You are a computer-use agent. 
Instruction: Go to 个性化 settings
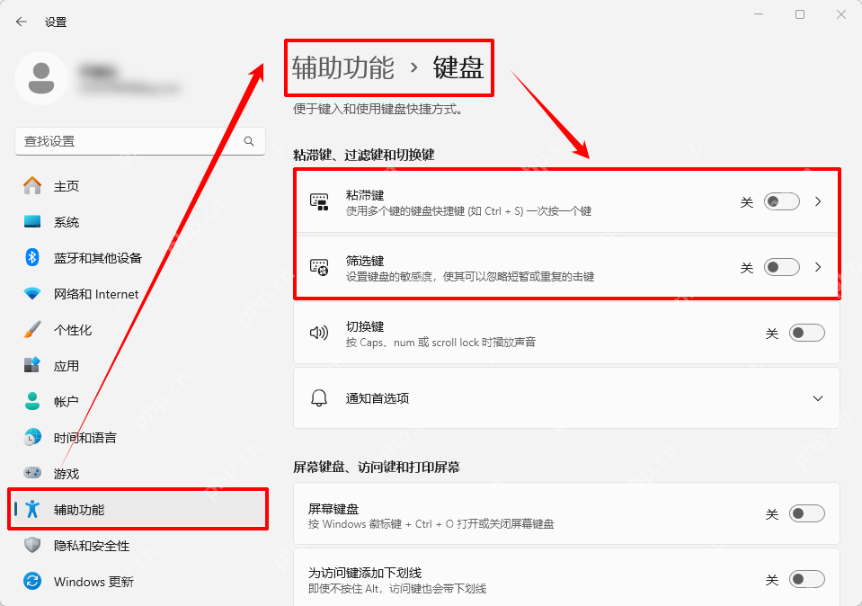[x=140, y=329]
